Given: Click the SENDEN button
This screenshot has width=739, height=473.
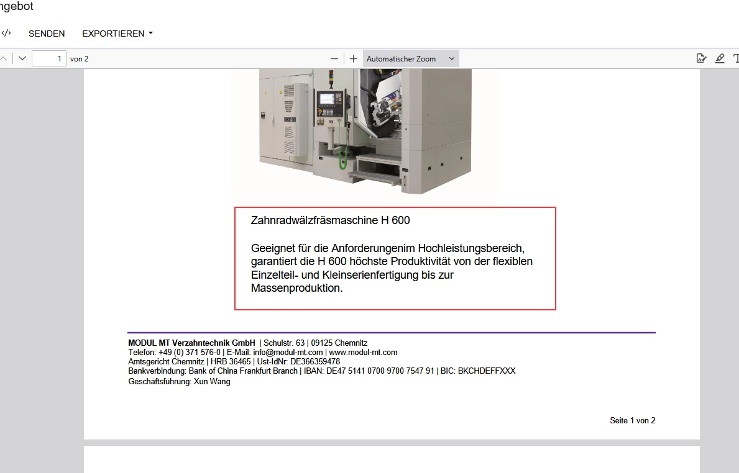Looking at the screenshot, I should pos(47,34).
